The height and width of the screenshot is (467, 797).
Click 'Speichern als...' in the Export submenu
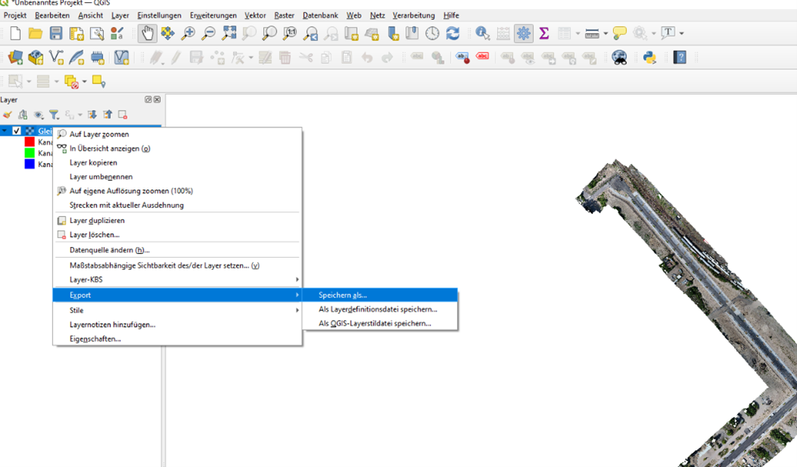pos(343,295)
